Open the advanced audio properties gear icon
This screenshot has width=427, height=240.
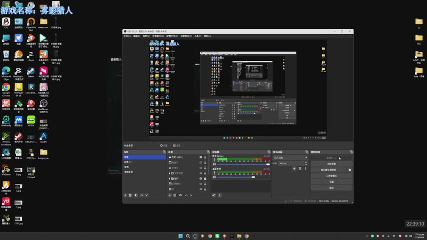(213, 195)
